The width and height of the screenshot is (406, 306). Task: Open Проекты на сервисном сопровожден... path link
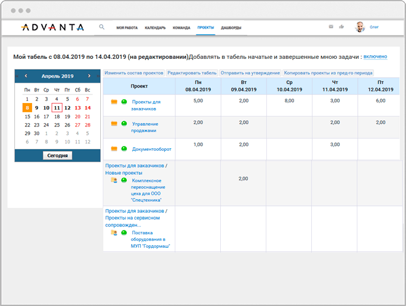[132, 221]
